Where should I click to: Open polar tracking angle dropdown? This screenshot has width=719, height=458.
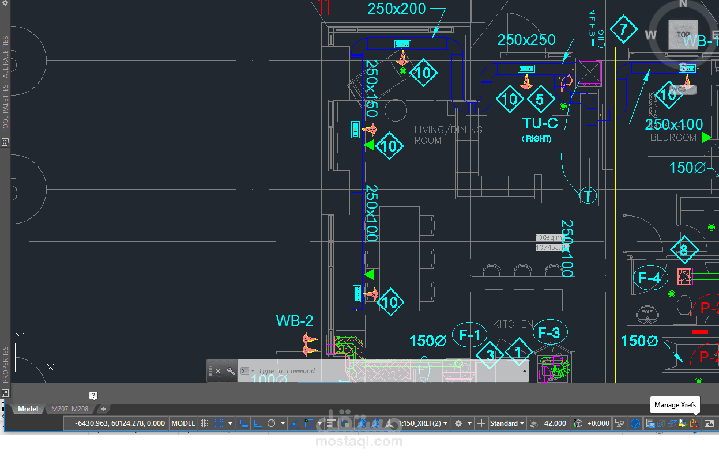283,423
